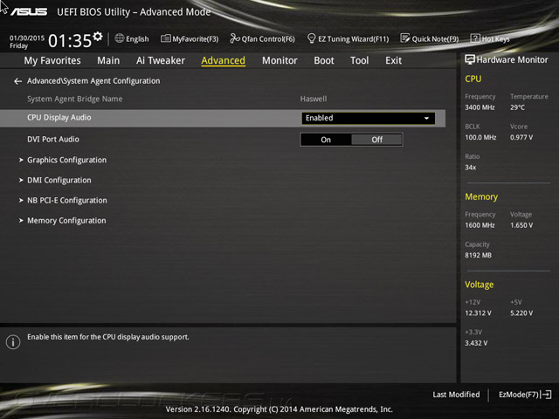The width and height of the screenshot is (559, 419).
Task: Click the EZ Tuning Wizard lightbulb icon
Action: (311, 38)
